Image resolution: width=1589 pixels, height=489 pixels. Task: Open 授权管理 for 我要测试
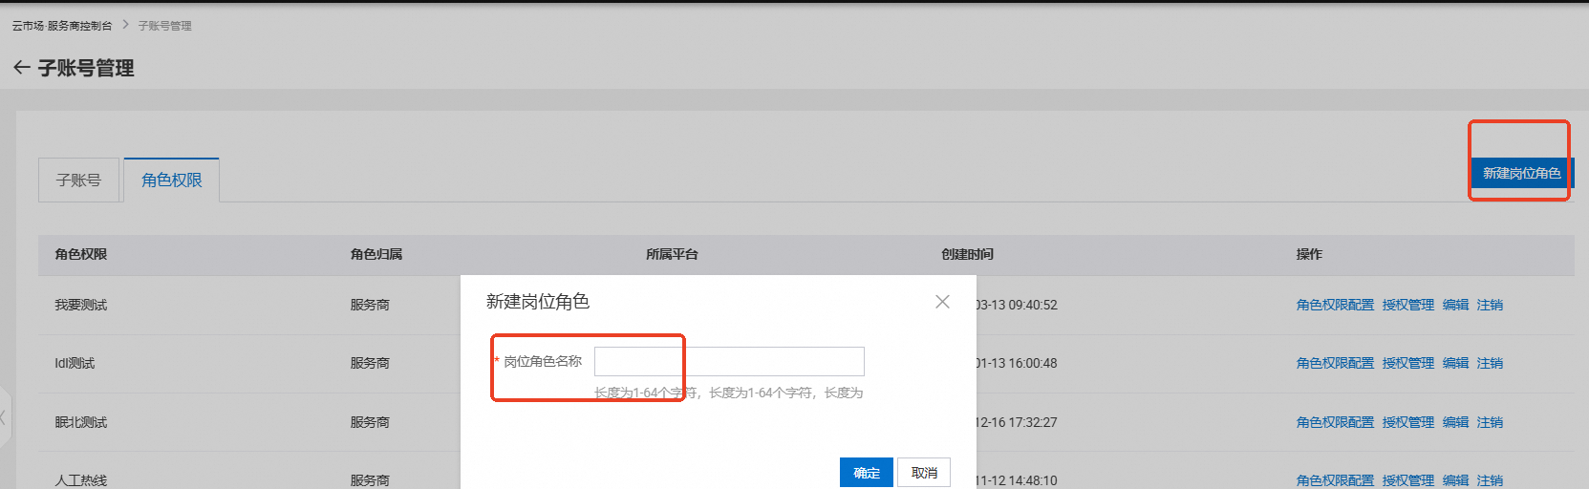[1408, 305]
